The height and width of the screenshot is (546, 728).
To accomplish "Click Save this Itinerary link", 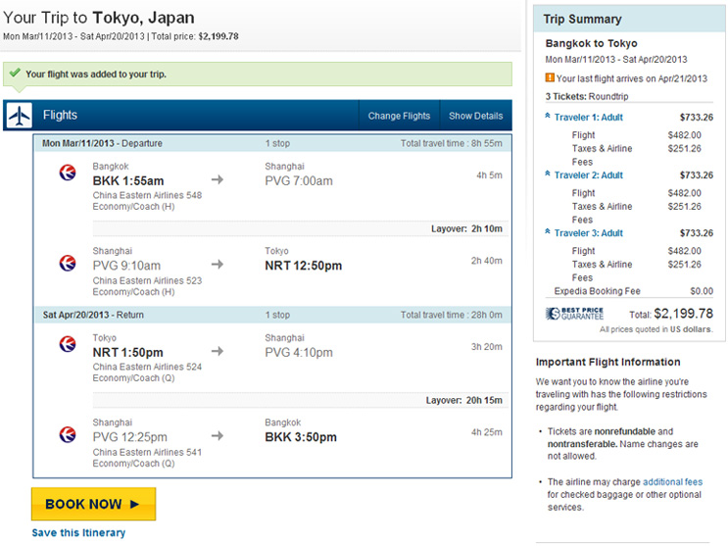I will click(x=78, y=533).
